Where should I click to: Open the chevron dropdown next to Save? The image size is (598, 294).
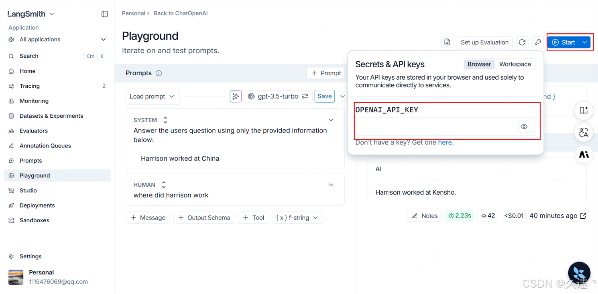342,96
